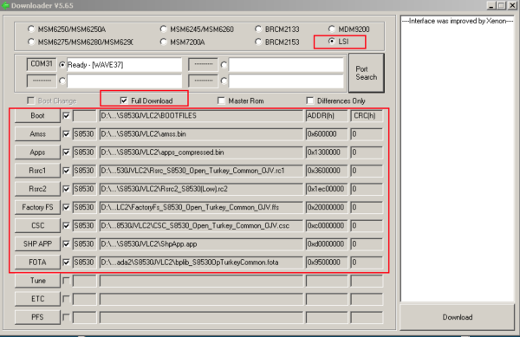
Task: Click the Ready - [WAVE37] status field
Action: pyautogui.click(x=124, y=65)
